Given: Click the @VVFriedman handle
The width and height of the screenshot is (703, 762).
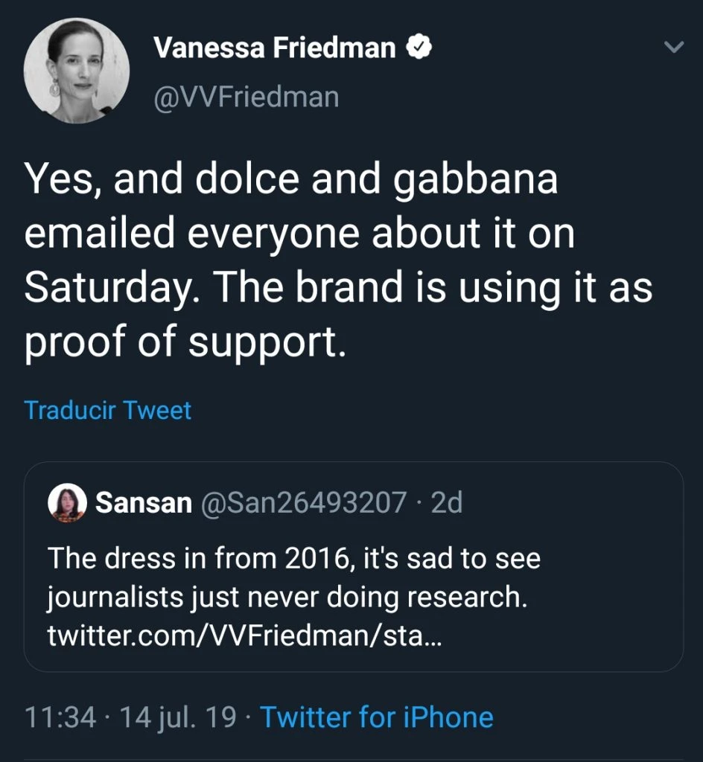Looking at the screenshot, I should coord(246,96).
